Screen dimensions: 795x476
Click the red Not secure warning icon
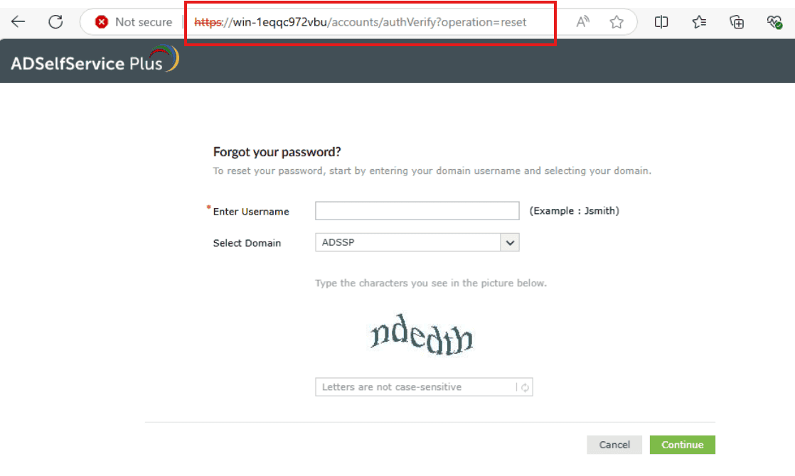[x=102, y=22]
